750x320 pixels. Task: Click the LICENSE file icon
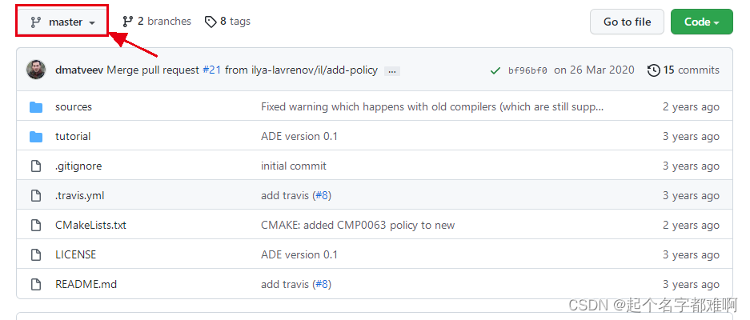[x=36, y=255]
